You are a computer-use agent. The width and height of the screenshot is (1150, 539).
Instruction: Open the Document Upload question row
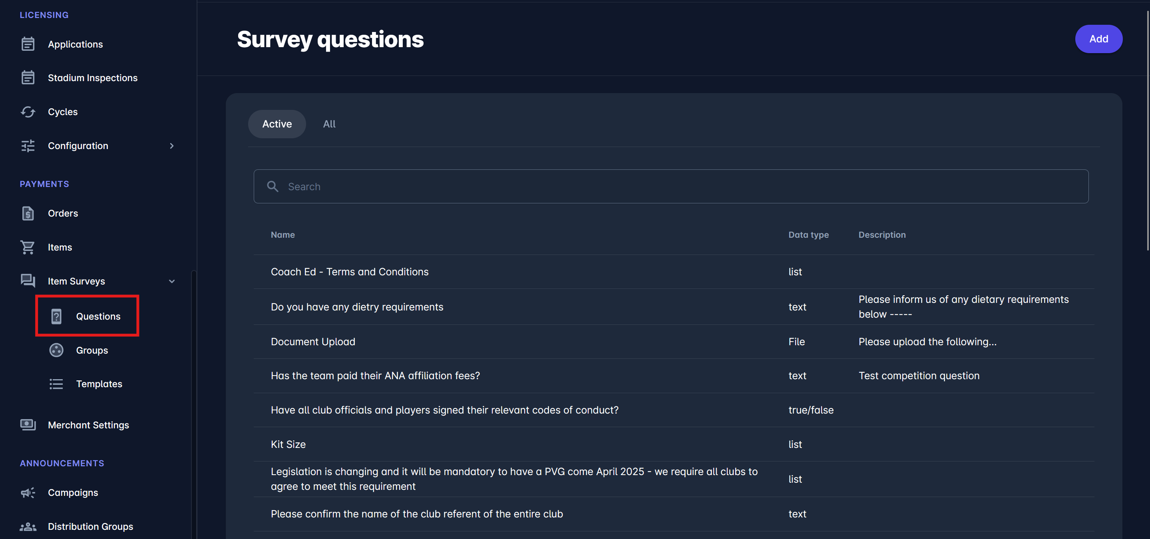(313, 342)
